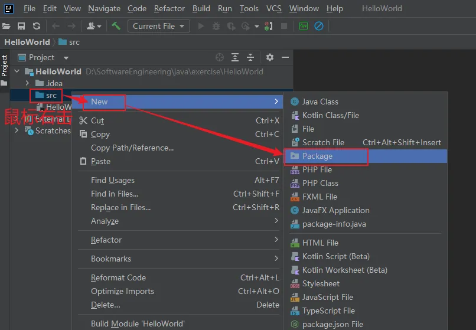Screen dimensions: 476x330
Task: Hide the Project panel with minus icon
Action: pos(285,57)
